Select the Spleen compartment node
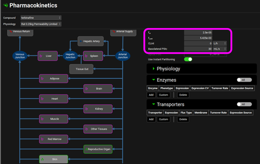This screenshot has height=164, width=260. pyautogui.click(x=93, y=56)
